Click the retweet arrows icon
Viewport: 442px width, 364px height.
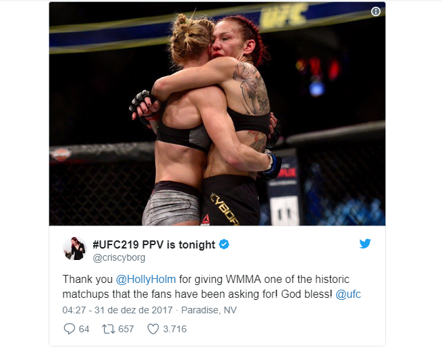[x=108, y=329]
